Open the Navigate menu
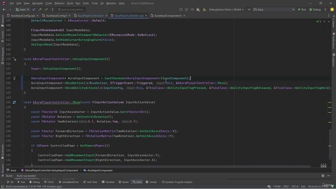The height and width of the screenshot is (189, 336). 37,4
